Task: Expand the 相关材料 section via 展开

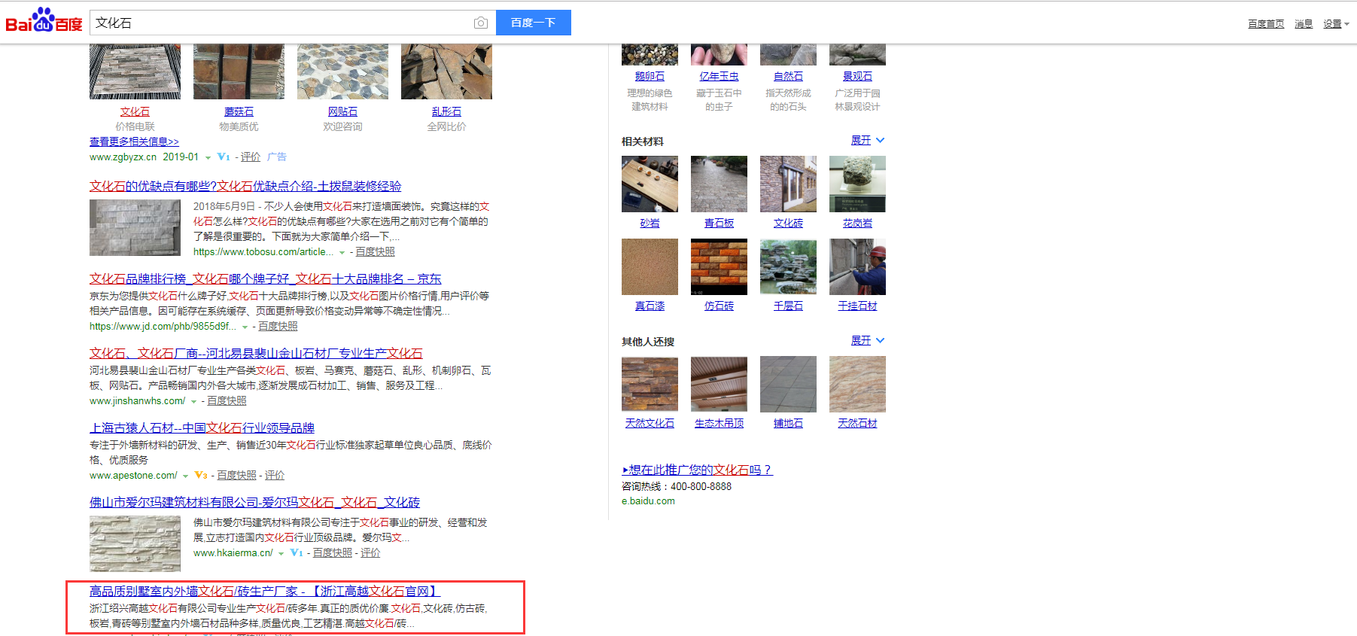Action: [x=867, y=141]
